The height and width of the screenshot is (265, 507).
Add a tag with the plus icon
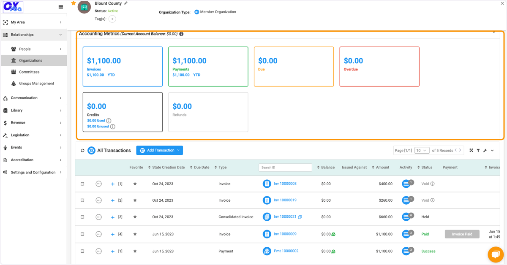pyautogui.click(x=112, y=19)
